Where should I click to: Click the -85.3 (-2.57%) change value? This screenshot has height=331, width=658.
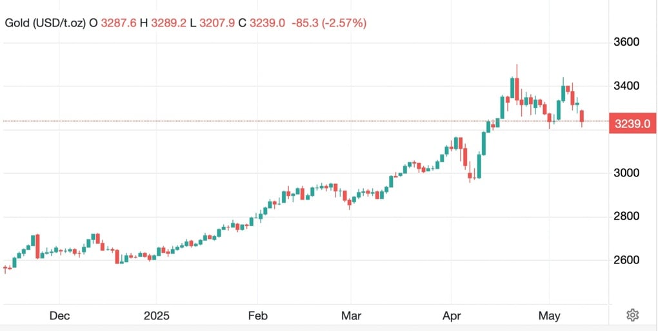[329, 23]
